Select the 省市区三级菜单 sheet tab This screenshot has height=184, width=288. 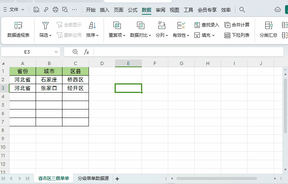54,178
